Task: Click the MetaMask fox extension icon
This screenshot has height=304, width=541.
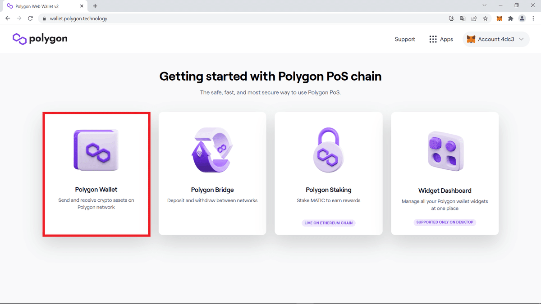Action: (500, 18)
